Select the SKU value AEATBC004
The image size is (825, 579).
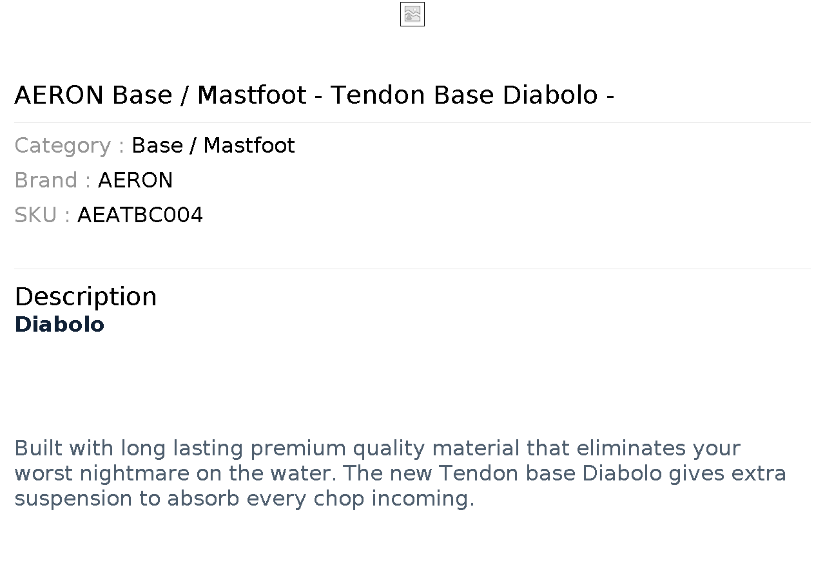click(140, 215)
